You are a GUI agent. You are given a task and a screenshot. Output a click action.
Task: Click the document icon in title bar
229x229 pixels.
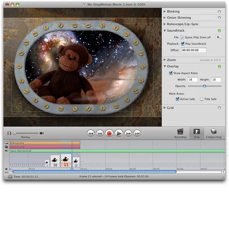tap(84, 5)
